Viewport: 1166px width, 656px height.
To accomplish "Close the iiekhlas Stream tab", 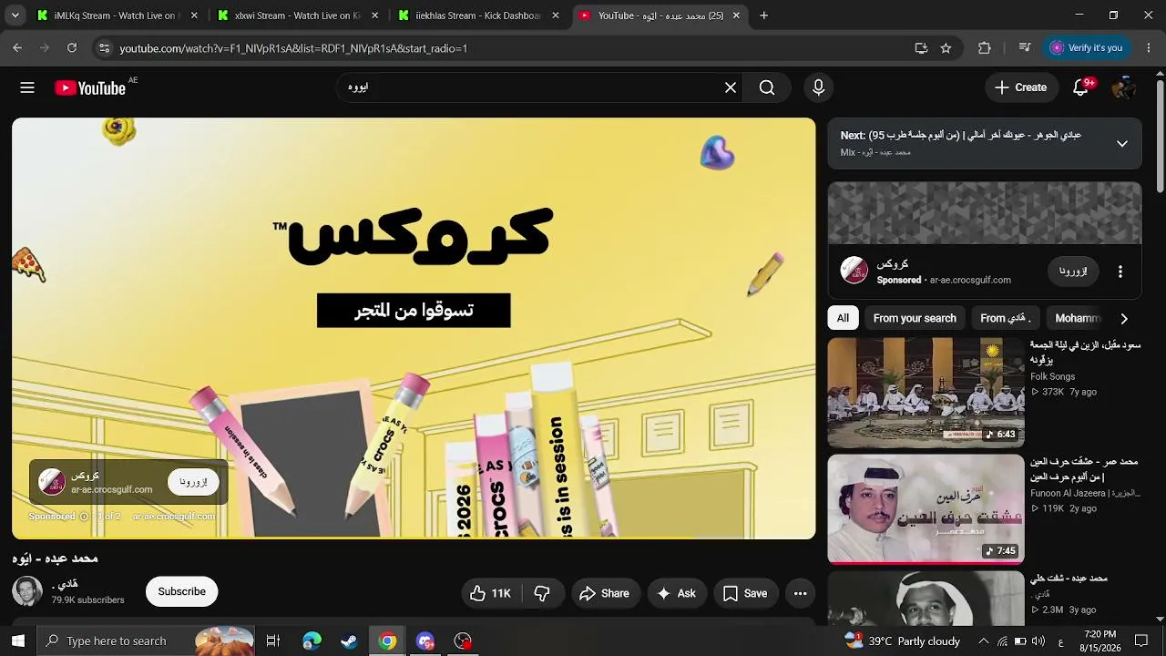I will point(556,15).
